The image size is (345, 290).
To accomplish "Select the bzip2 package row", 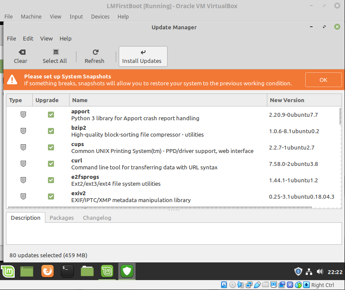I will click(174, 131).
